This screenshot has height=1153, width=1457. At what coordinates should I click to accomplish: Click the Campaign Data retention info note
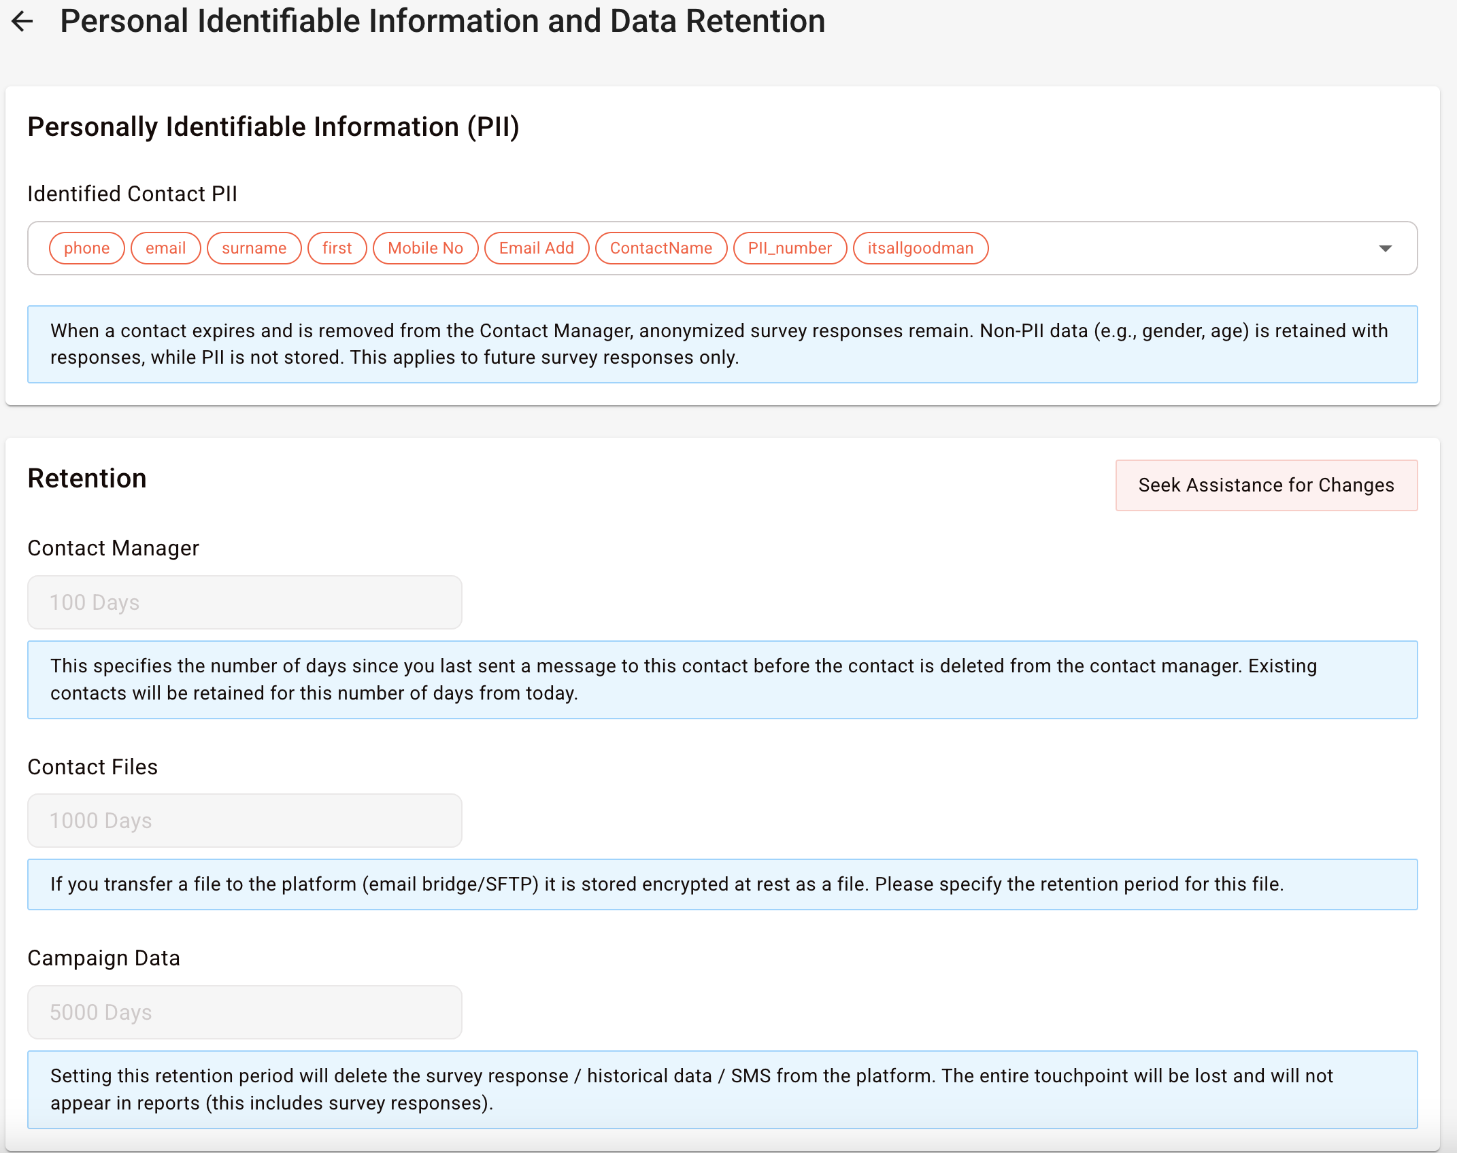[x=722, y=1090]
